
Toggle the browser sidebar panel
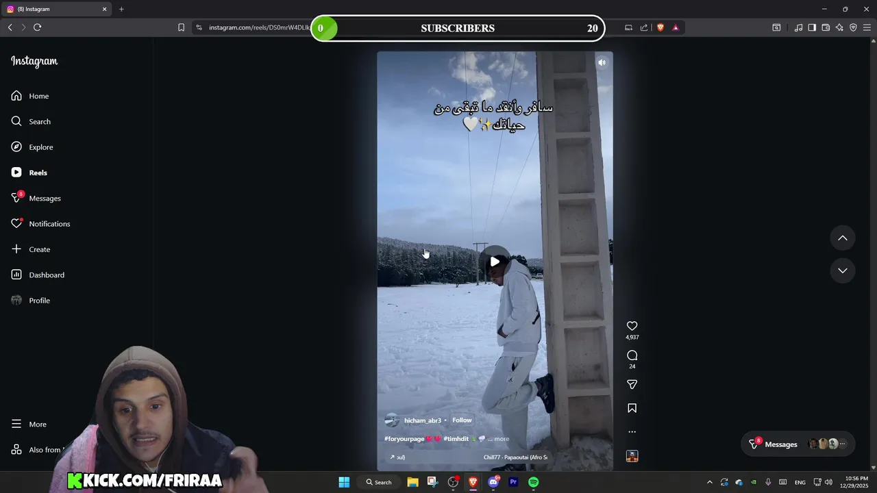[x=812, y=27]
